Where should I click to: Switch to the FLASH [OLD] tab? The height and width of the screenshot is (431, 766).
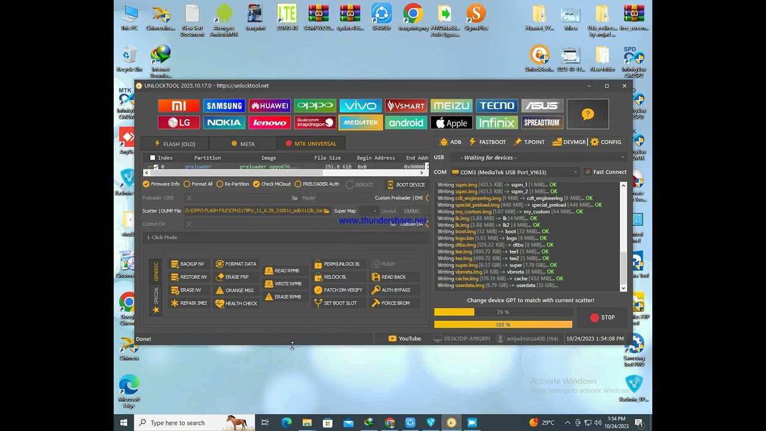pyautogui.click(x=175, y=144)
